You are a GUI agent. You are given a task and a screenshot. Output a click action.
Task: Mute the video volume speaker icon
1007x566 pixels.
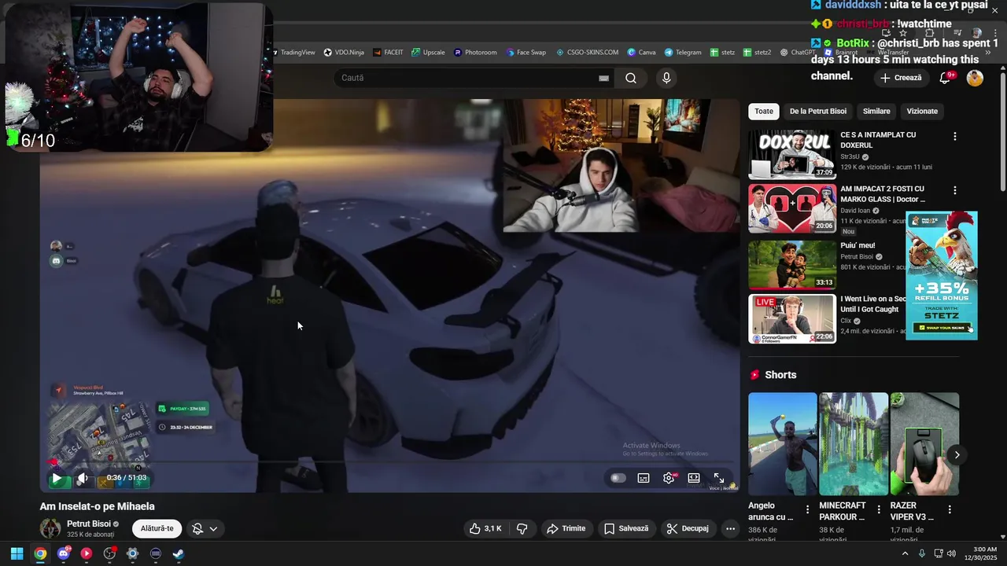pyautogui.click(x=82, y=478)
